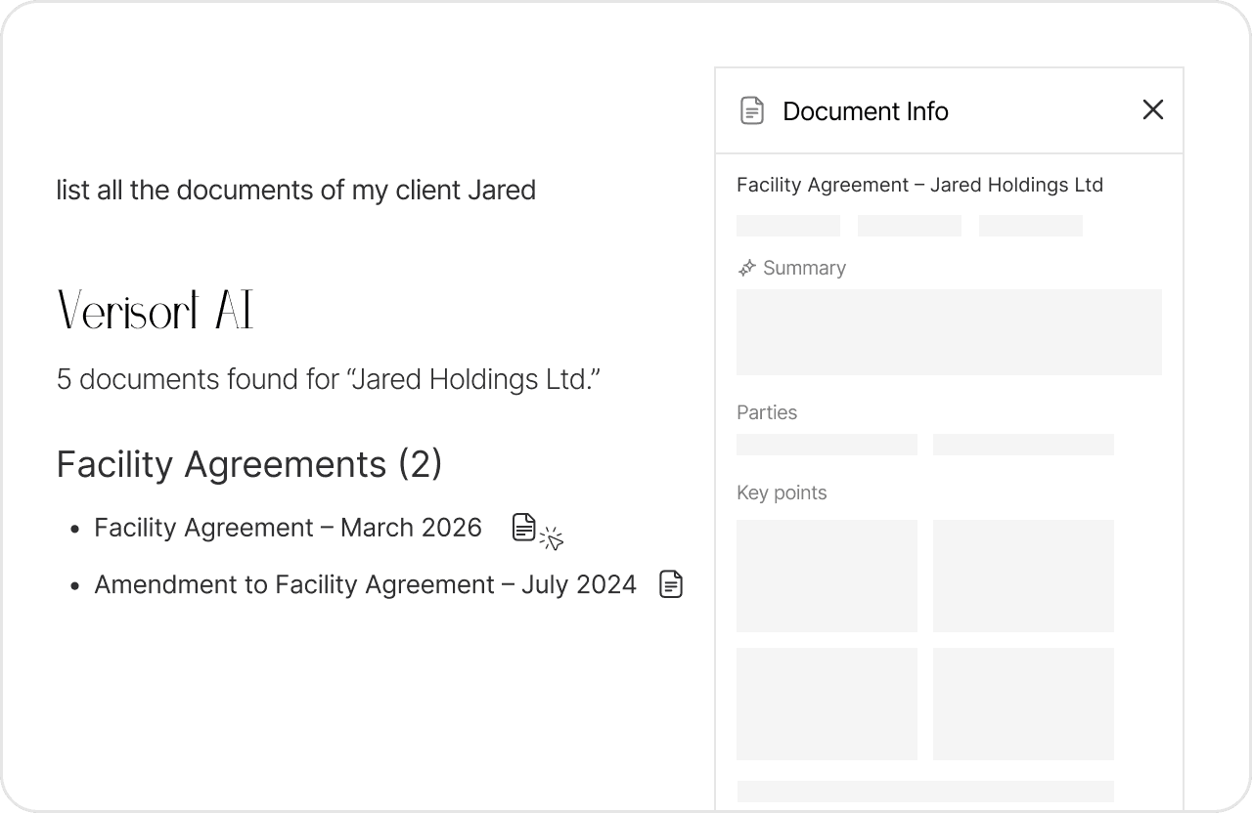Click the Facility Agreements (2) heading
The image size is (1252, 813).
[249, 464]
